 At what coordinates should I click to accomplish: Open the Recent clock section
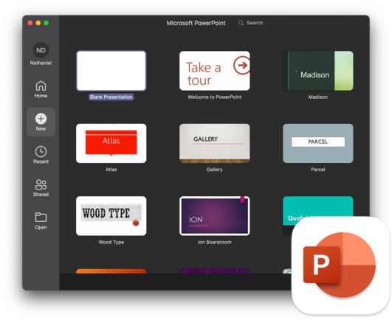(x=41, y=155)
